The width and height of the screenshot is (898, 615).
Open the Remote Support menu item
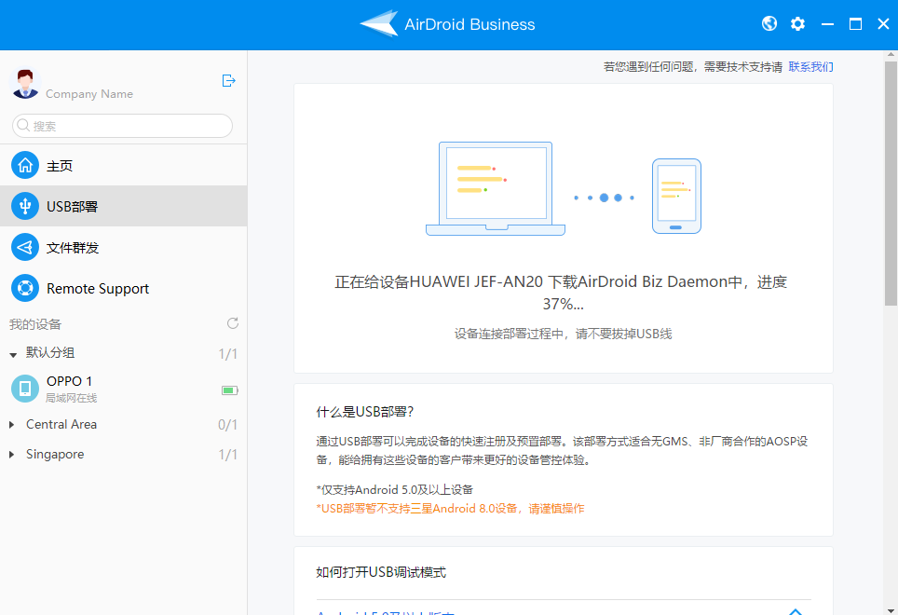pyautogui.click(x=124, y=288)
